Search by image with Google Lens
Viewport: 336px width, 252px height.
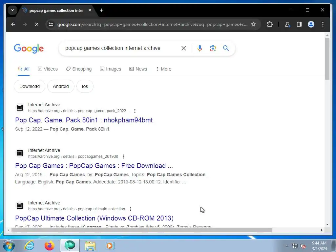coord(213,48)
